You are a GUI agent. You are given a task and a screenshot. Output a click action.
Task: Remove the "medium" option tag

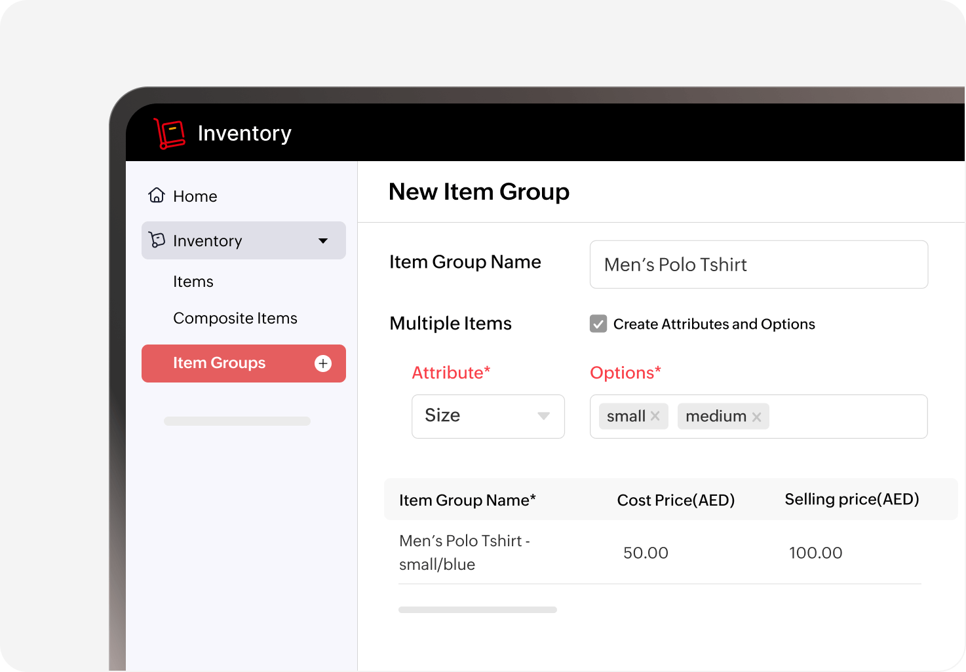tap(757, 416)
